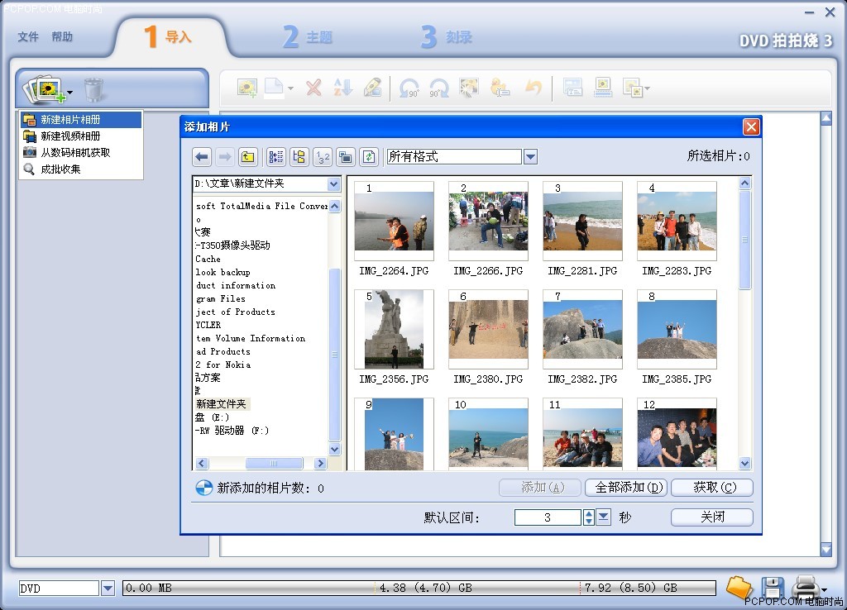This screenshot has width=847, height=610.
Task: Click the A-Z sort toolbar icon
Action: tap(343, 88)
